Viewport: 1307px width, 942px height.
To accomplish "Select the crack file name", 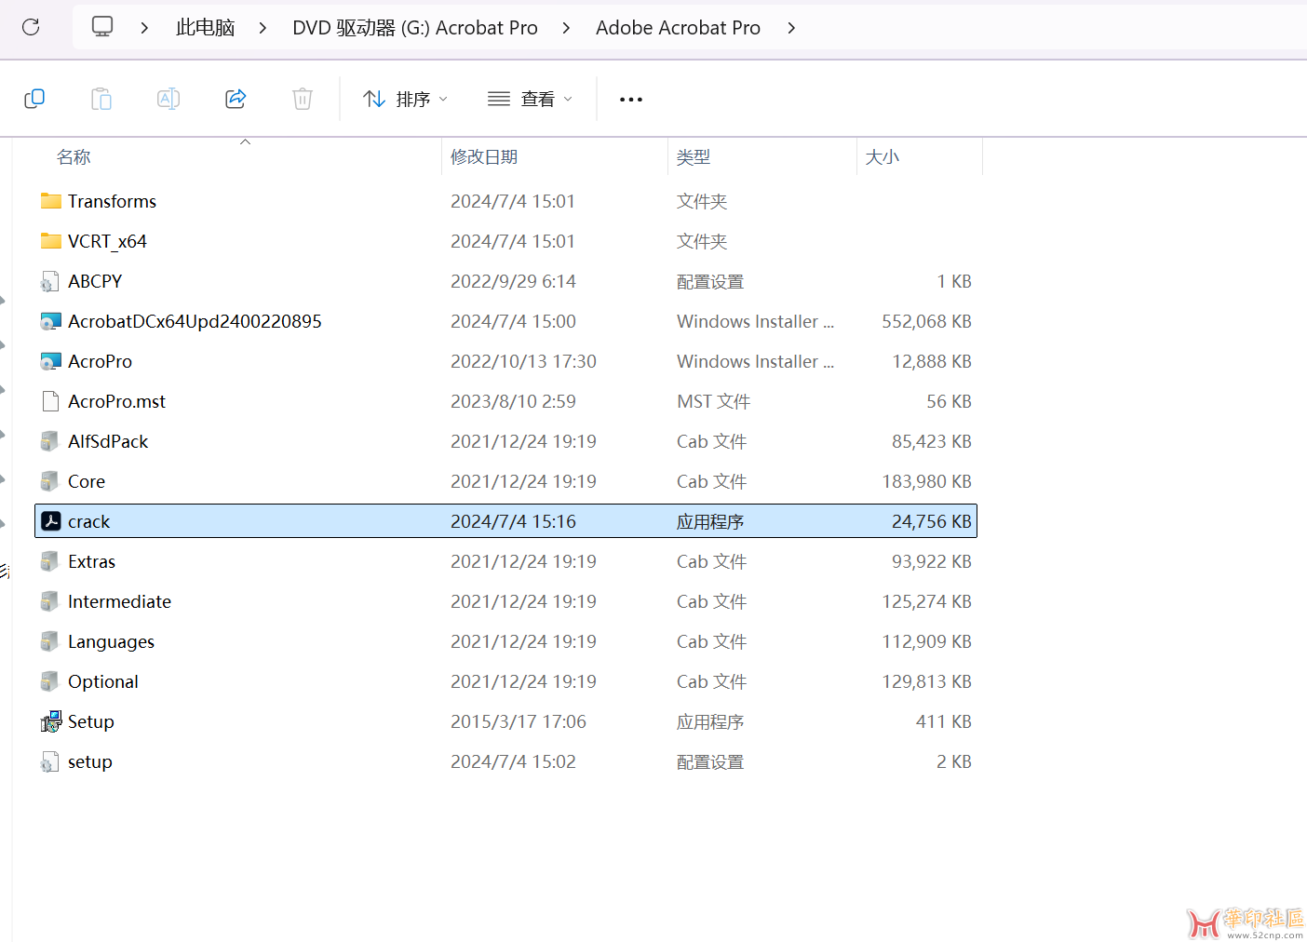I will (88, 521).
